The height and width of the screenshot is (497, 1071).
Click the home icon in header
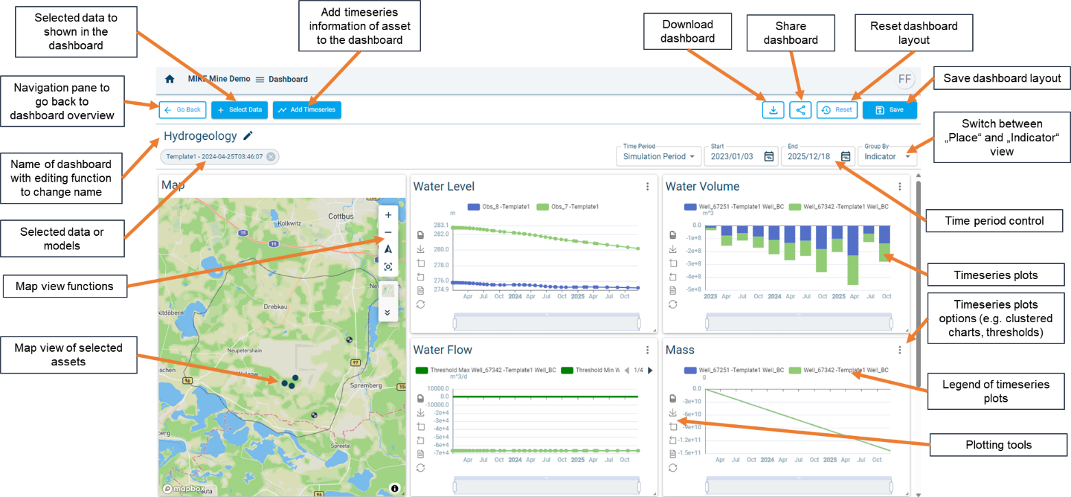coord(169,80)
